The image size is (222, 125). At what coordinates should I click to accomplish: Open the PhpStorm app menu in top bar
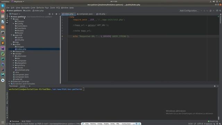coord(18,1)
